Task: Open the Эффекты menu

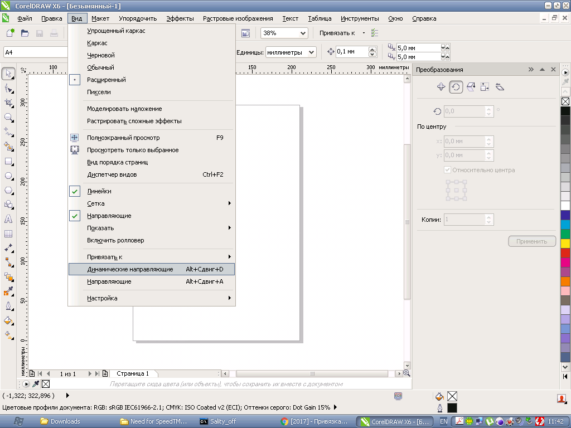Action: [x=180, y=18]
